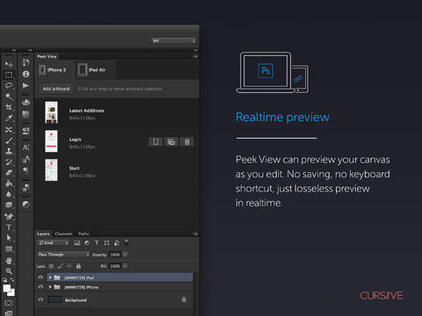Hide the Background layer
The image size is (422, 316).
(x=40, y=299)
